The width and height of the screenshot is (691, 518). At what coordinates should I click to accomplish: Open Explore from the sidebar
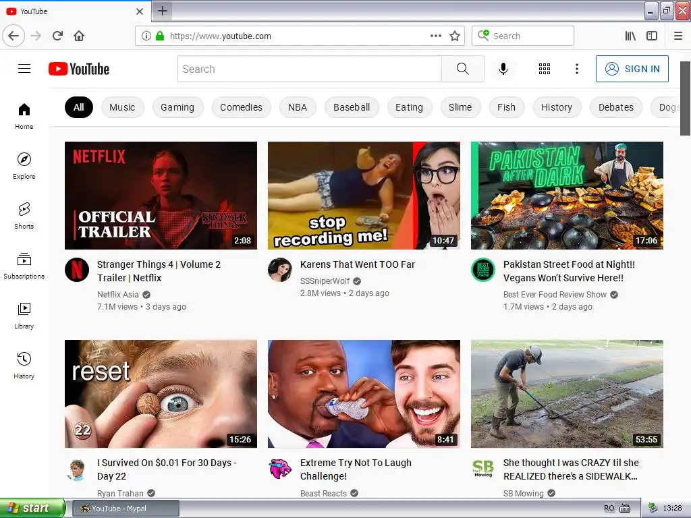[x=24, y=166]
